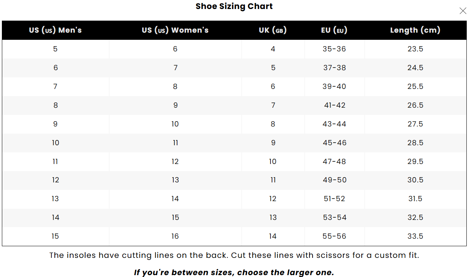
Task: Click the Shoe Sizing Chart title
Action: click(x=234, y=6)
